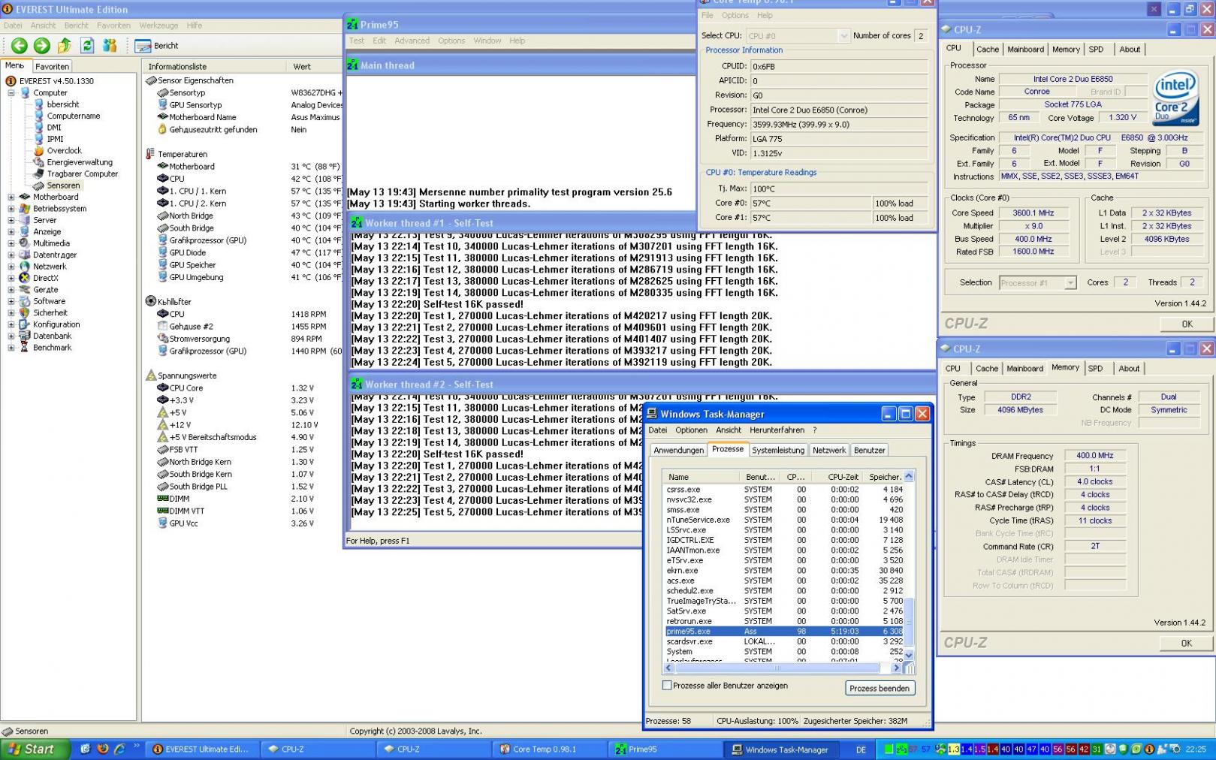Viewport: 1216px width, 760px height.
Task: Expand the Anzeige tree node
Action: [11, 232]
